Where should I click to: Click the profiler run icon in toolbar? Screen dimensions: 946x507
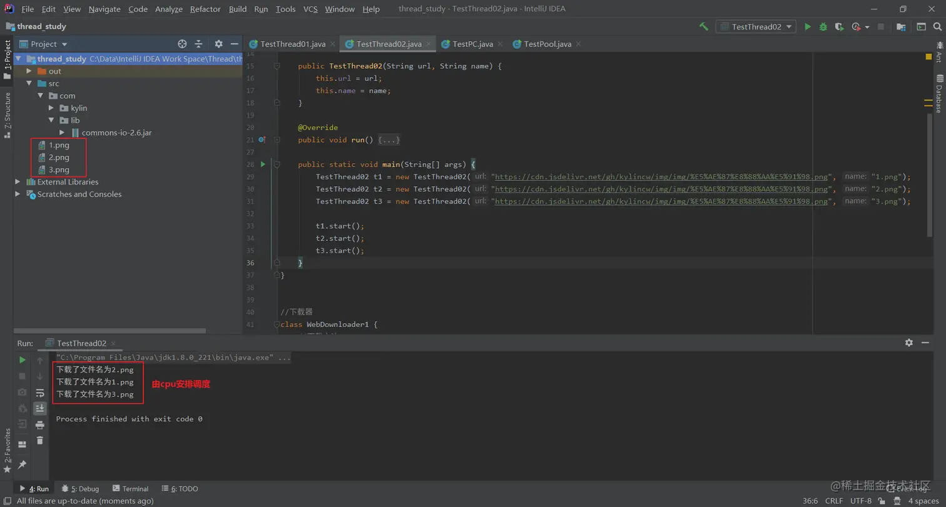pyautogui.click(x=856, y=27)
